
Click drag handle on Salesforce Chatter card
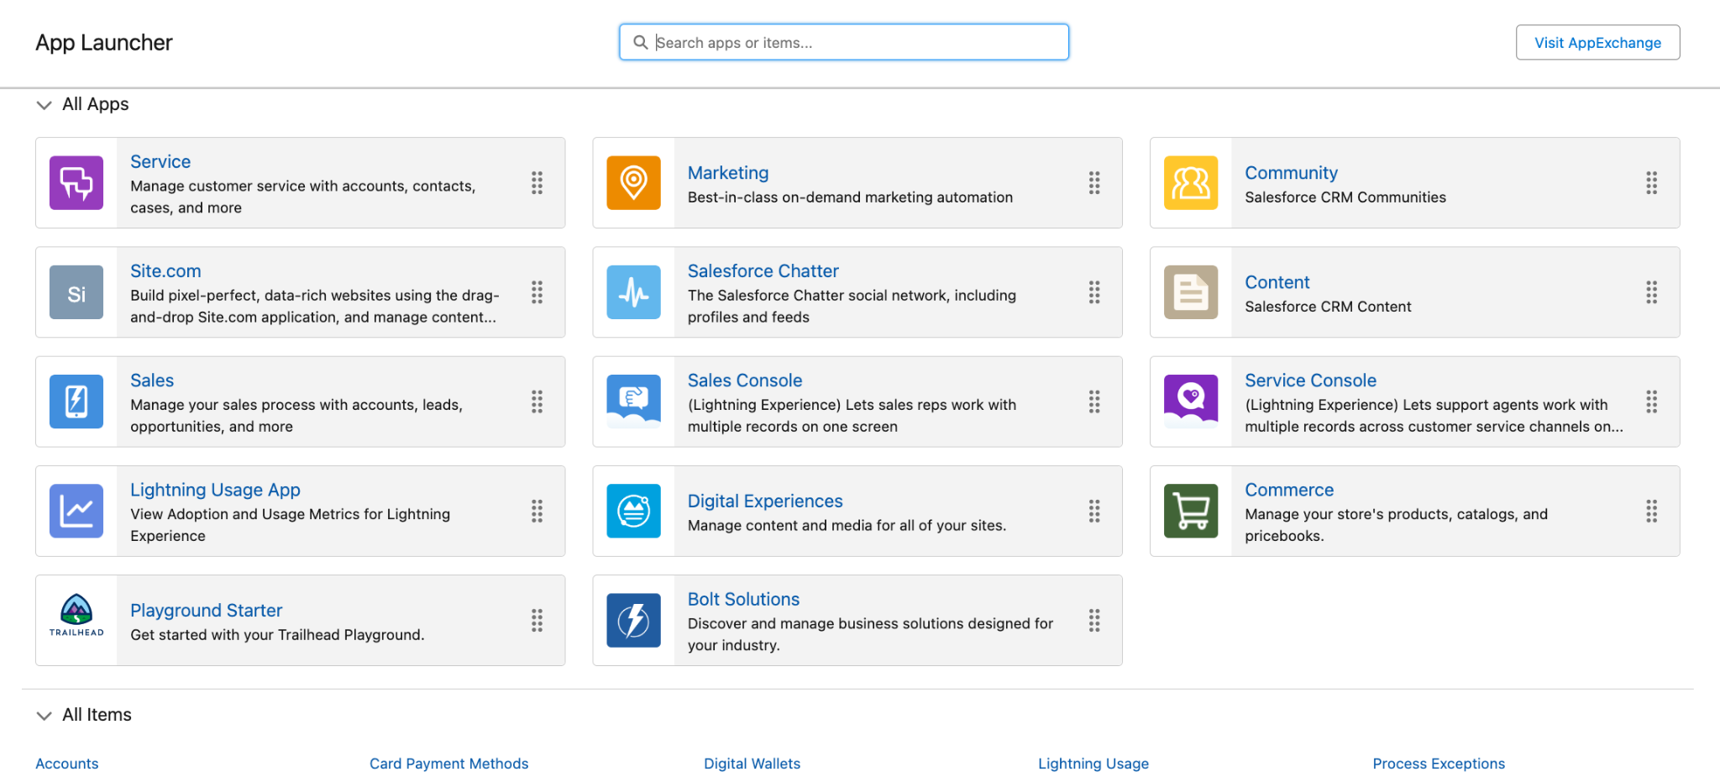coord(1094,292)
